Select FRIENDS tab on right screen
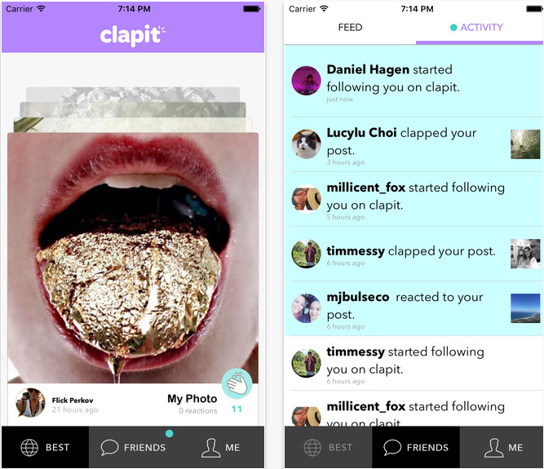 [x=416, y=447]
